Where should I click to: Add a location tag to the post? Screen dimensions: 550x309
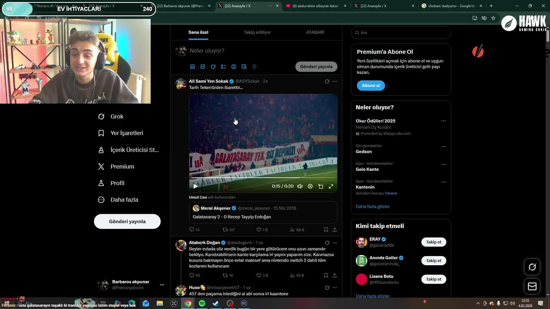[254, 67]
